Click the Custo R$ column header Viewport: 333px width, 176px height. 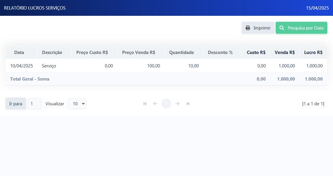point(256,53)
